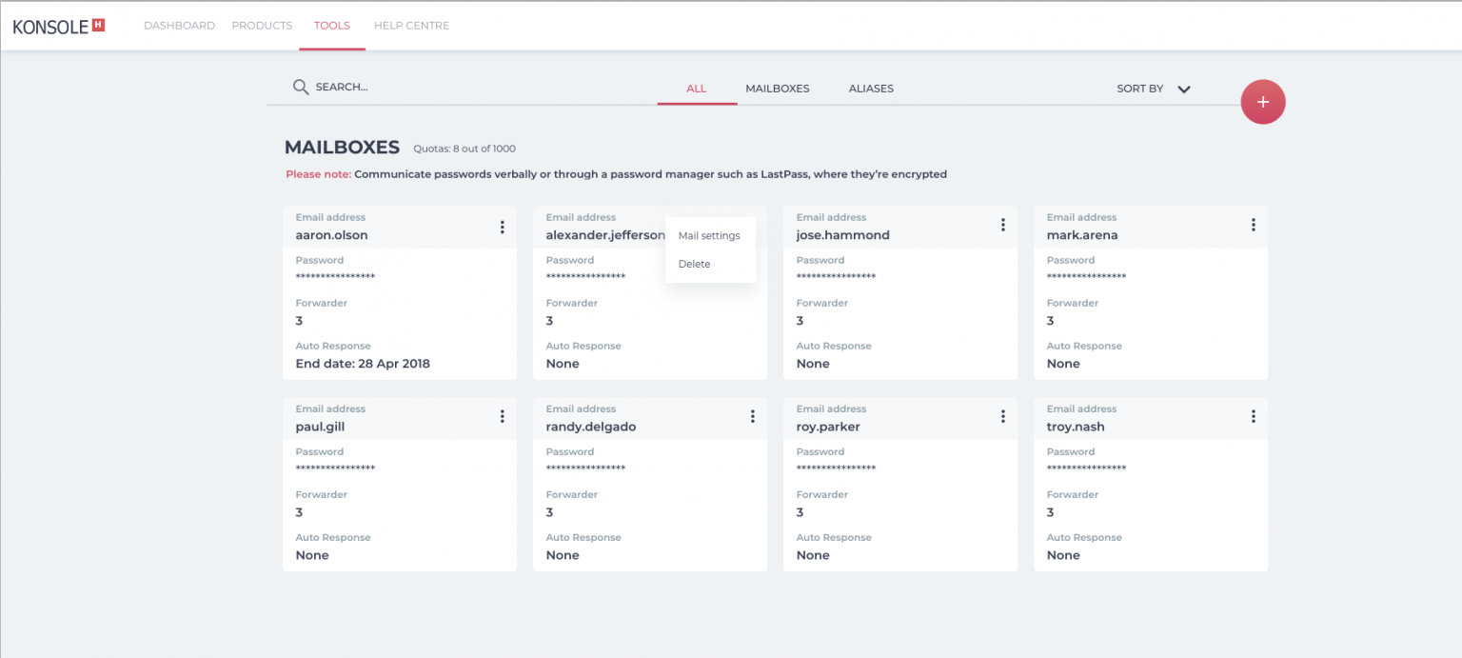
Task: Open the options menu on aaron.olson mailbox
Action: click(503, 227)
